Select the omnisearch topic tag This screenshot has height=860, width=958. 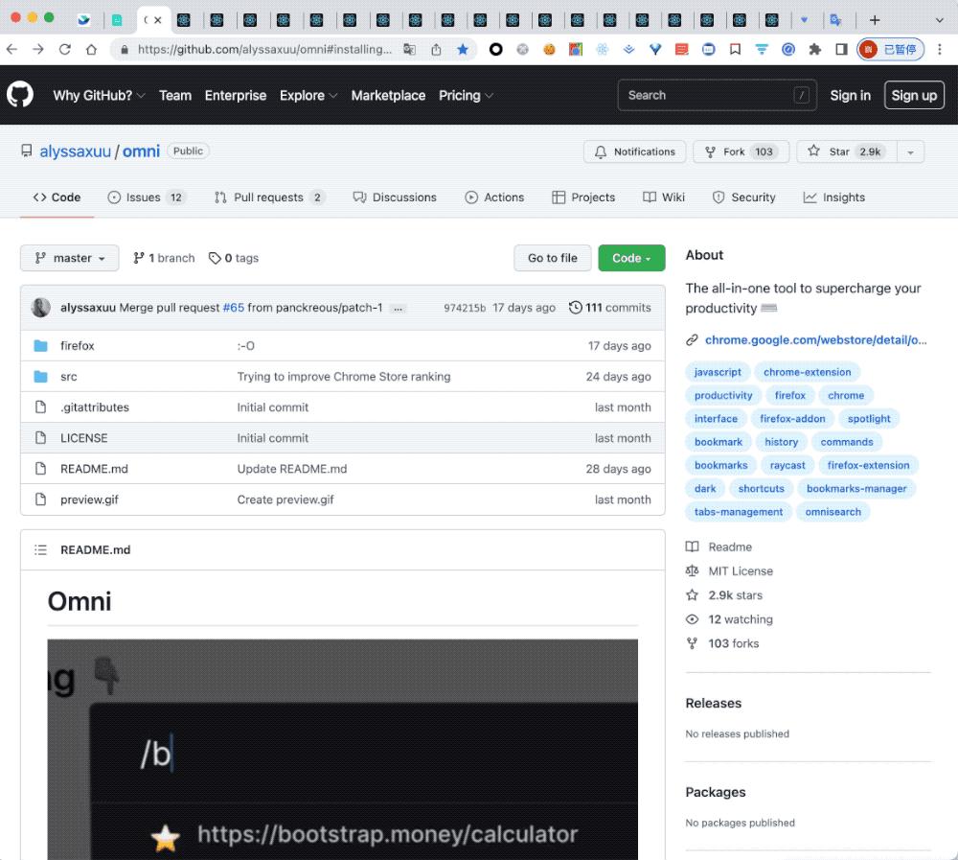click(833, 512)
